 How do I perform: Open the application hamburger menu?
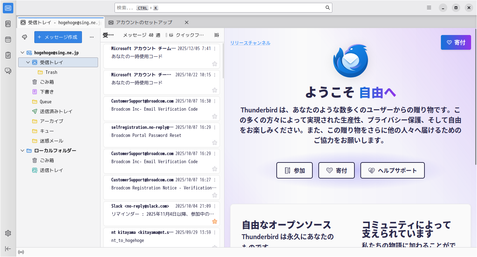(x=429, y=8)
